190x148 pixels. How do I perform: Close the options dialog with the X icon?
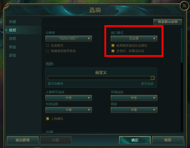click(185, 6)
